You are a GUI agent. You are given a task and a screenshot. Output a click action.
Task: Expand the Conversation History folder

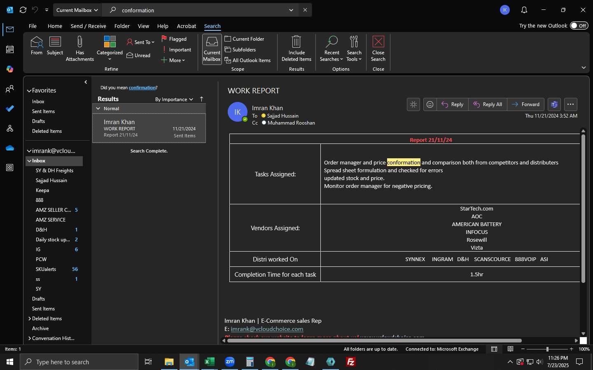[x=30, y=338]
